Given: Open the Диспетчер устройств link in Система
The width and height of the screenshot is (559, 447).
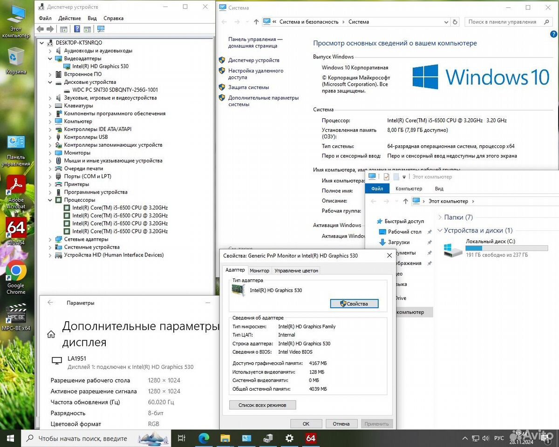Looking at the screenshot, I should click(x=254, y=60).
